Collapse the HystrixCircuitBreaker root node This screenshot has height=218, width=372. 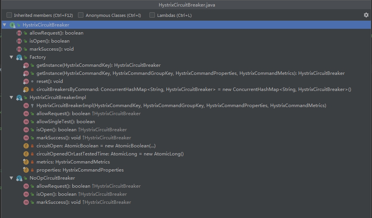coord(5,25)
